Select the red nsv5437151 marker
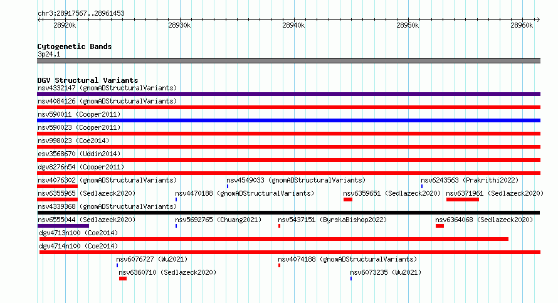 280,226
